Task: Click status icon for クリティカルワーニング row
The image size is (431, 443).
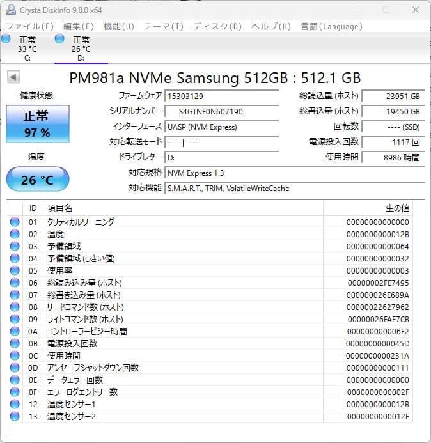Action: 15,222
